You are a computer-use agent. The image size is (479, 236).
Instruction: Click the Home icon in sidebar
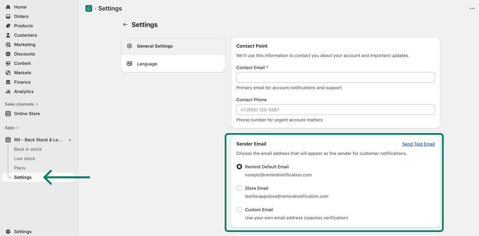pos(8,7)
